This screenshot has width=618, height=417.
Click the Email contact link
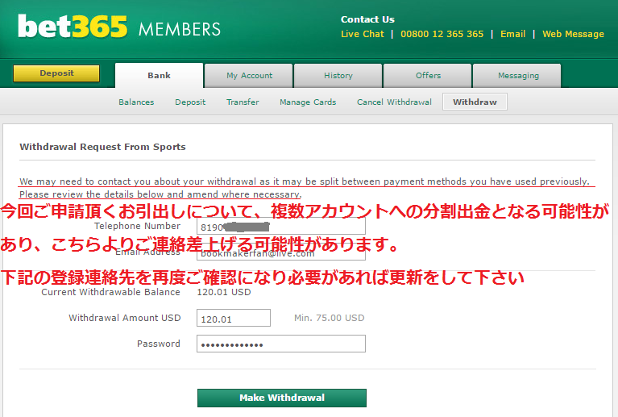pyautogui.click(x=512, y=34)
